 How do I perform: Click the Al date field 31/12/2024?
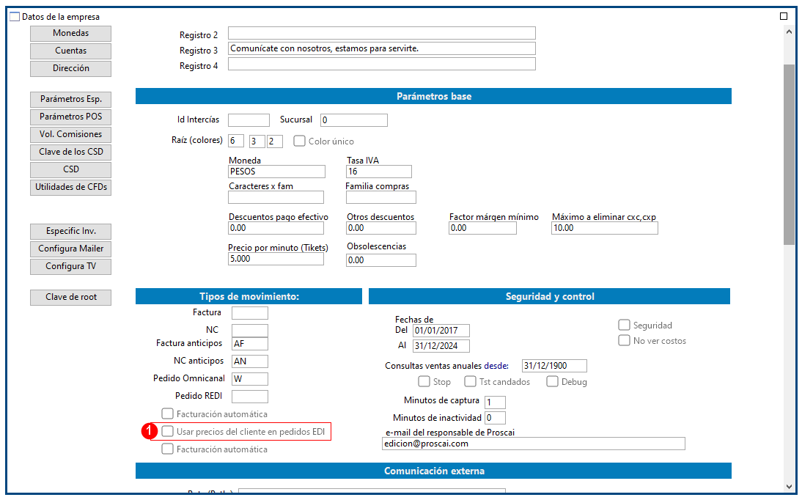[x=441, y=346]
